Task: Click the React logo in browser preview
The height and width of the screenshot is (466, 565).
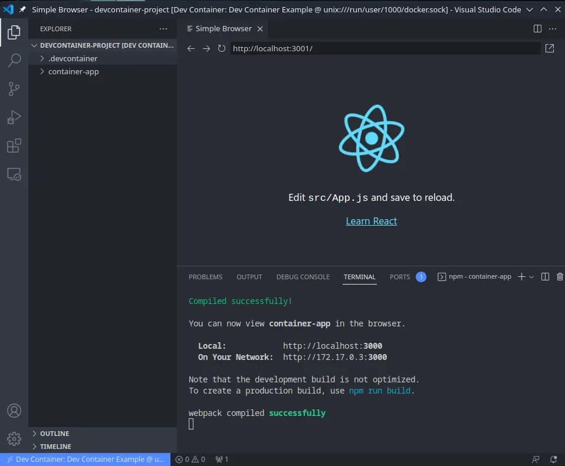Action: click(x=372, y=138)
